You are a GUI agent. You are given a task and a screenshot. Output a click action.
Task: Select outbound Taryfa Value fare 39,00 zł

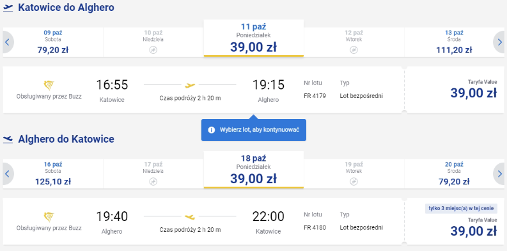[455, 90]
